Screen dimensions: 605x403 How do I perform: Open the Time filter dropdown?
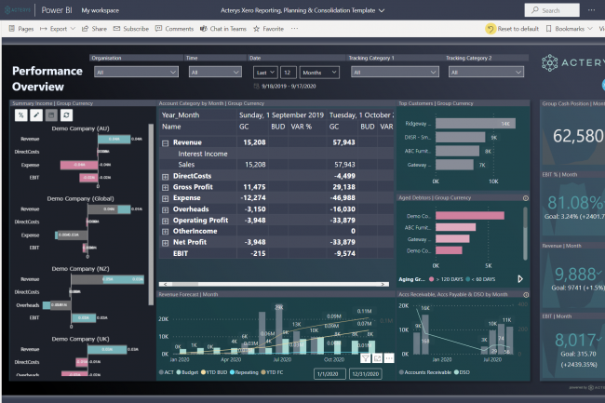215,72
